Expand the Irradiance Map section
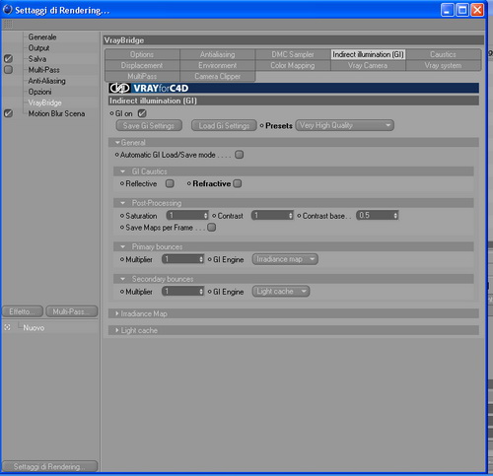This screenshot has height=476, width=493. click(x=117, y=313)
